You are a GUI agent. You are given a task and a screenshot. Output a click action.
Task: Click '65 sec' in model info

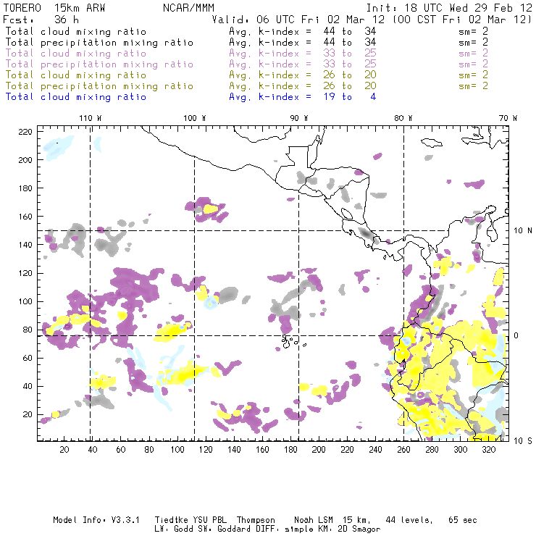coord(463,520)
